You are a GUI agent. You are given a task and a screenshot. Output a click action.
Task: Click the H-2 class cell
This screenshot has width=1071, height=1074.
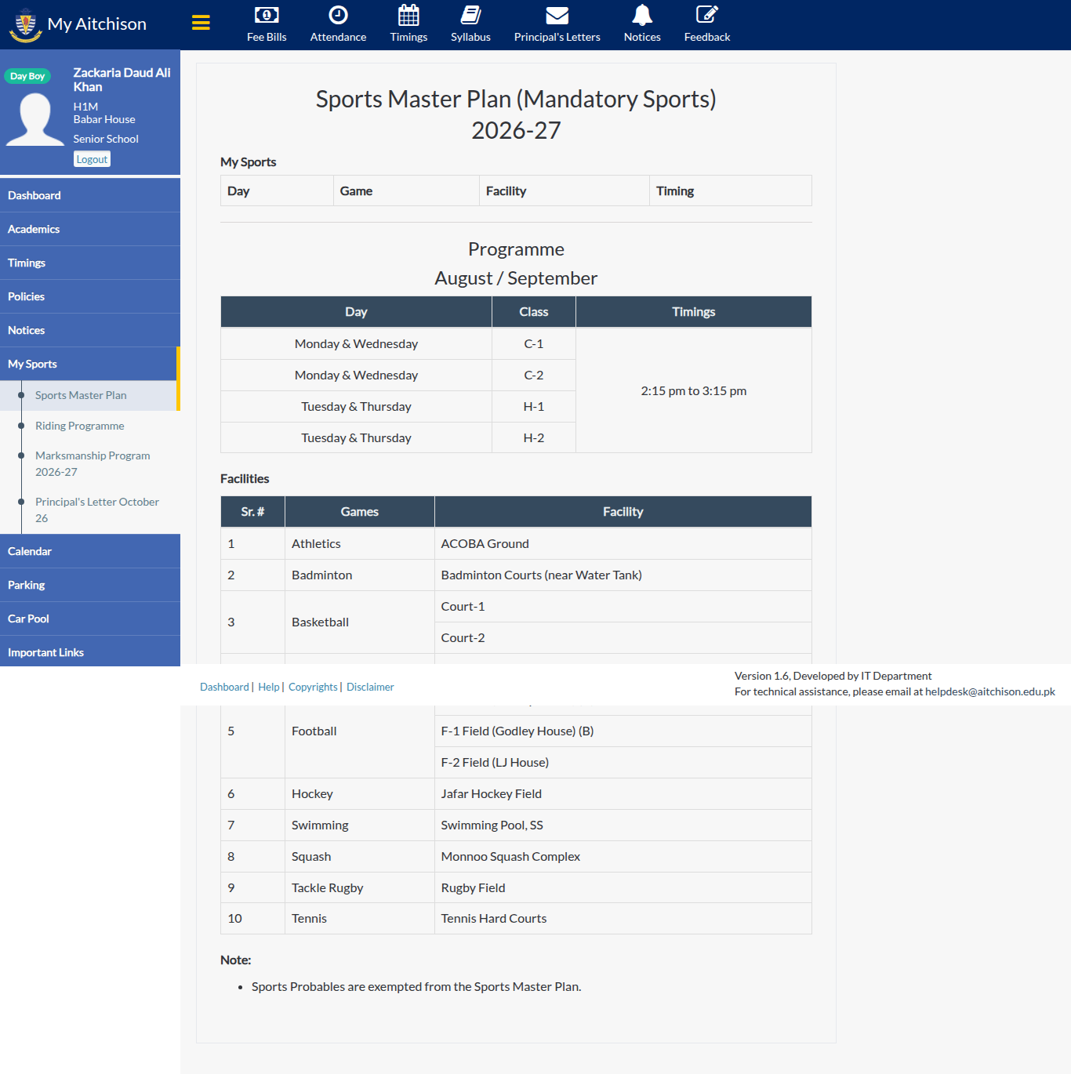(x=533, y=437)
